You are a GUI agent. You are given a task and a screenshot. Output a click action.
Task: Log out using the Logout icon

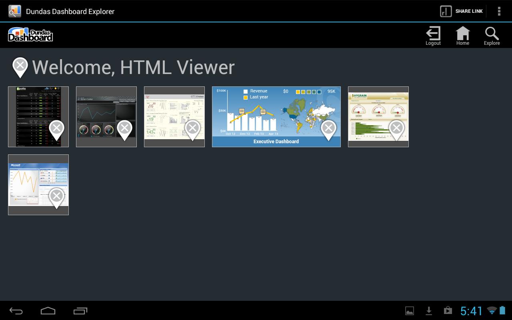pos(433,35)
